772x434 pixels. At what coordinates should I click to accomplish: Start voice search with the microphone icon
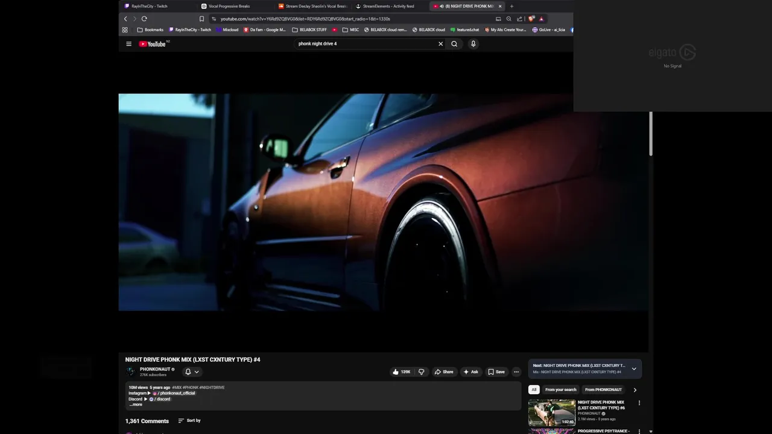[x=473, y=43]
